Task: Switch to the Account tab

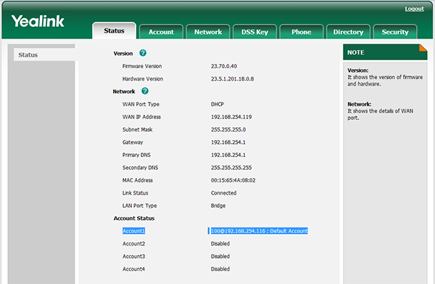Action: [161, 32]
